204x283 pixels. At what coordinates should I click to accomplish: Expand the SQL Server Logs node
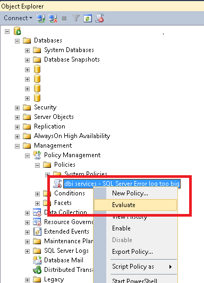27,251
